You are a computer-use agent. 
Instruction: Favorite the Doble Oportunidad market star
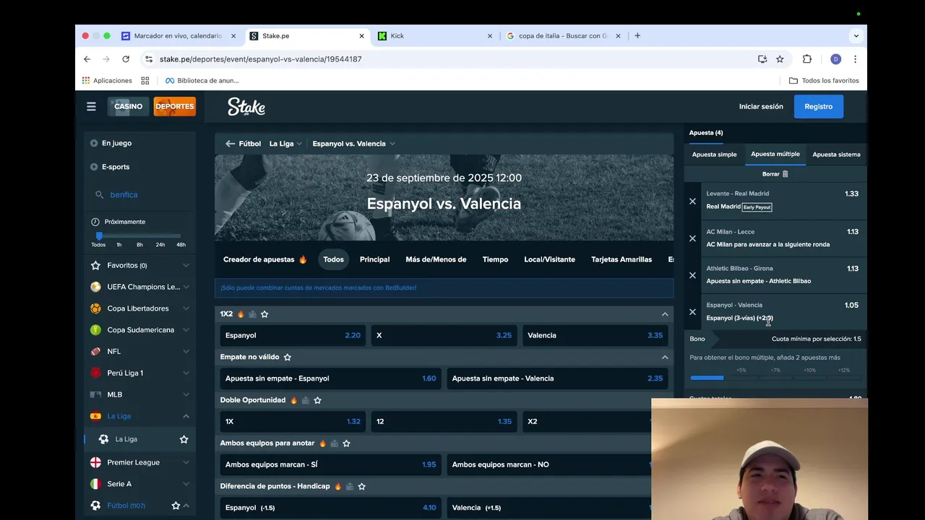(x=317, y=400)
